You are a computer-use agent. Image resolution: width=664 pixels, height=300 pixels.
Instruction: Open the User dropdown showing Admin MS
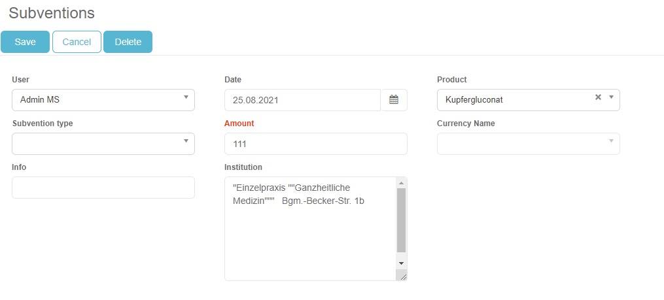click(103, 100)
